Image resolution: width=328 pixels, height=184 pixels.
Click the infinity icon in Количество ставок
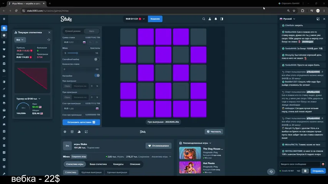coord(97,69)
